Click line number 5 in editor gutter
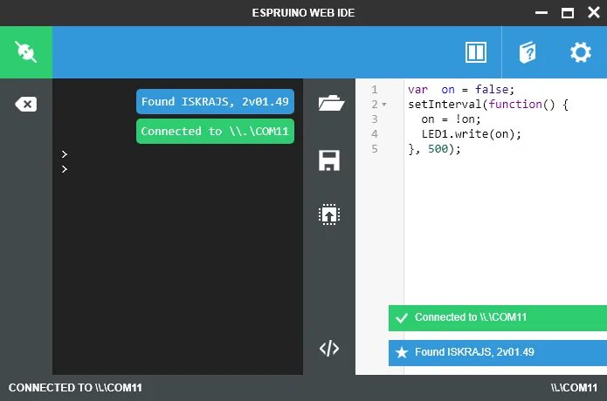Viewport: 607px width, 401px height. tap(375, 149)
